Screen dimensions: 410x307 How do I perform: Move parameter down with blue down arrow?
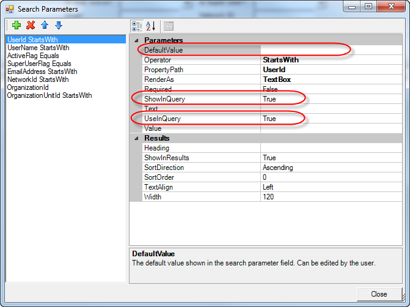tap(59, 26)
